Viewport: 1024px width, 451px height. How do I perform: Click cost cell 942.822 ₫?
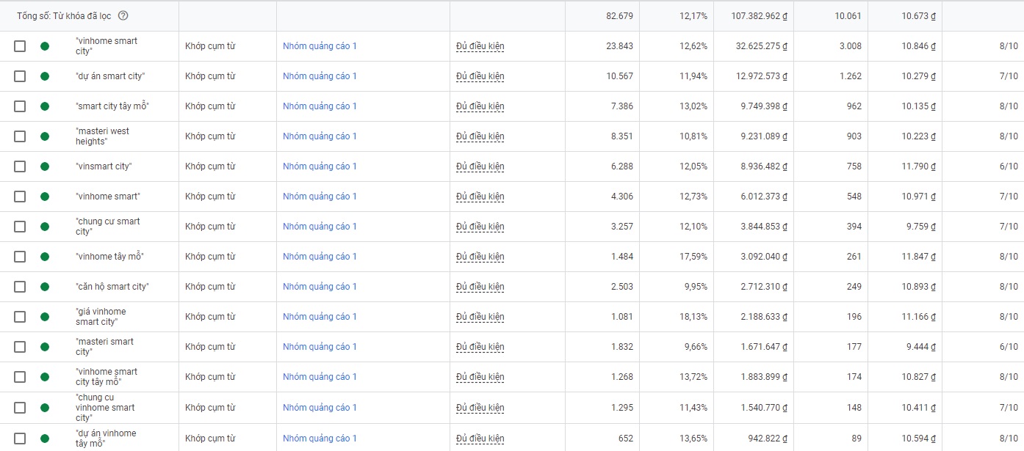click(767, 439)
